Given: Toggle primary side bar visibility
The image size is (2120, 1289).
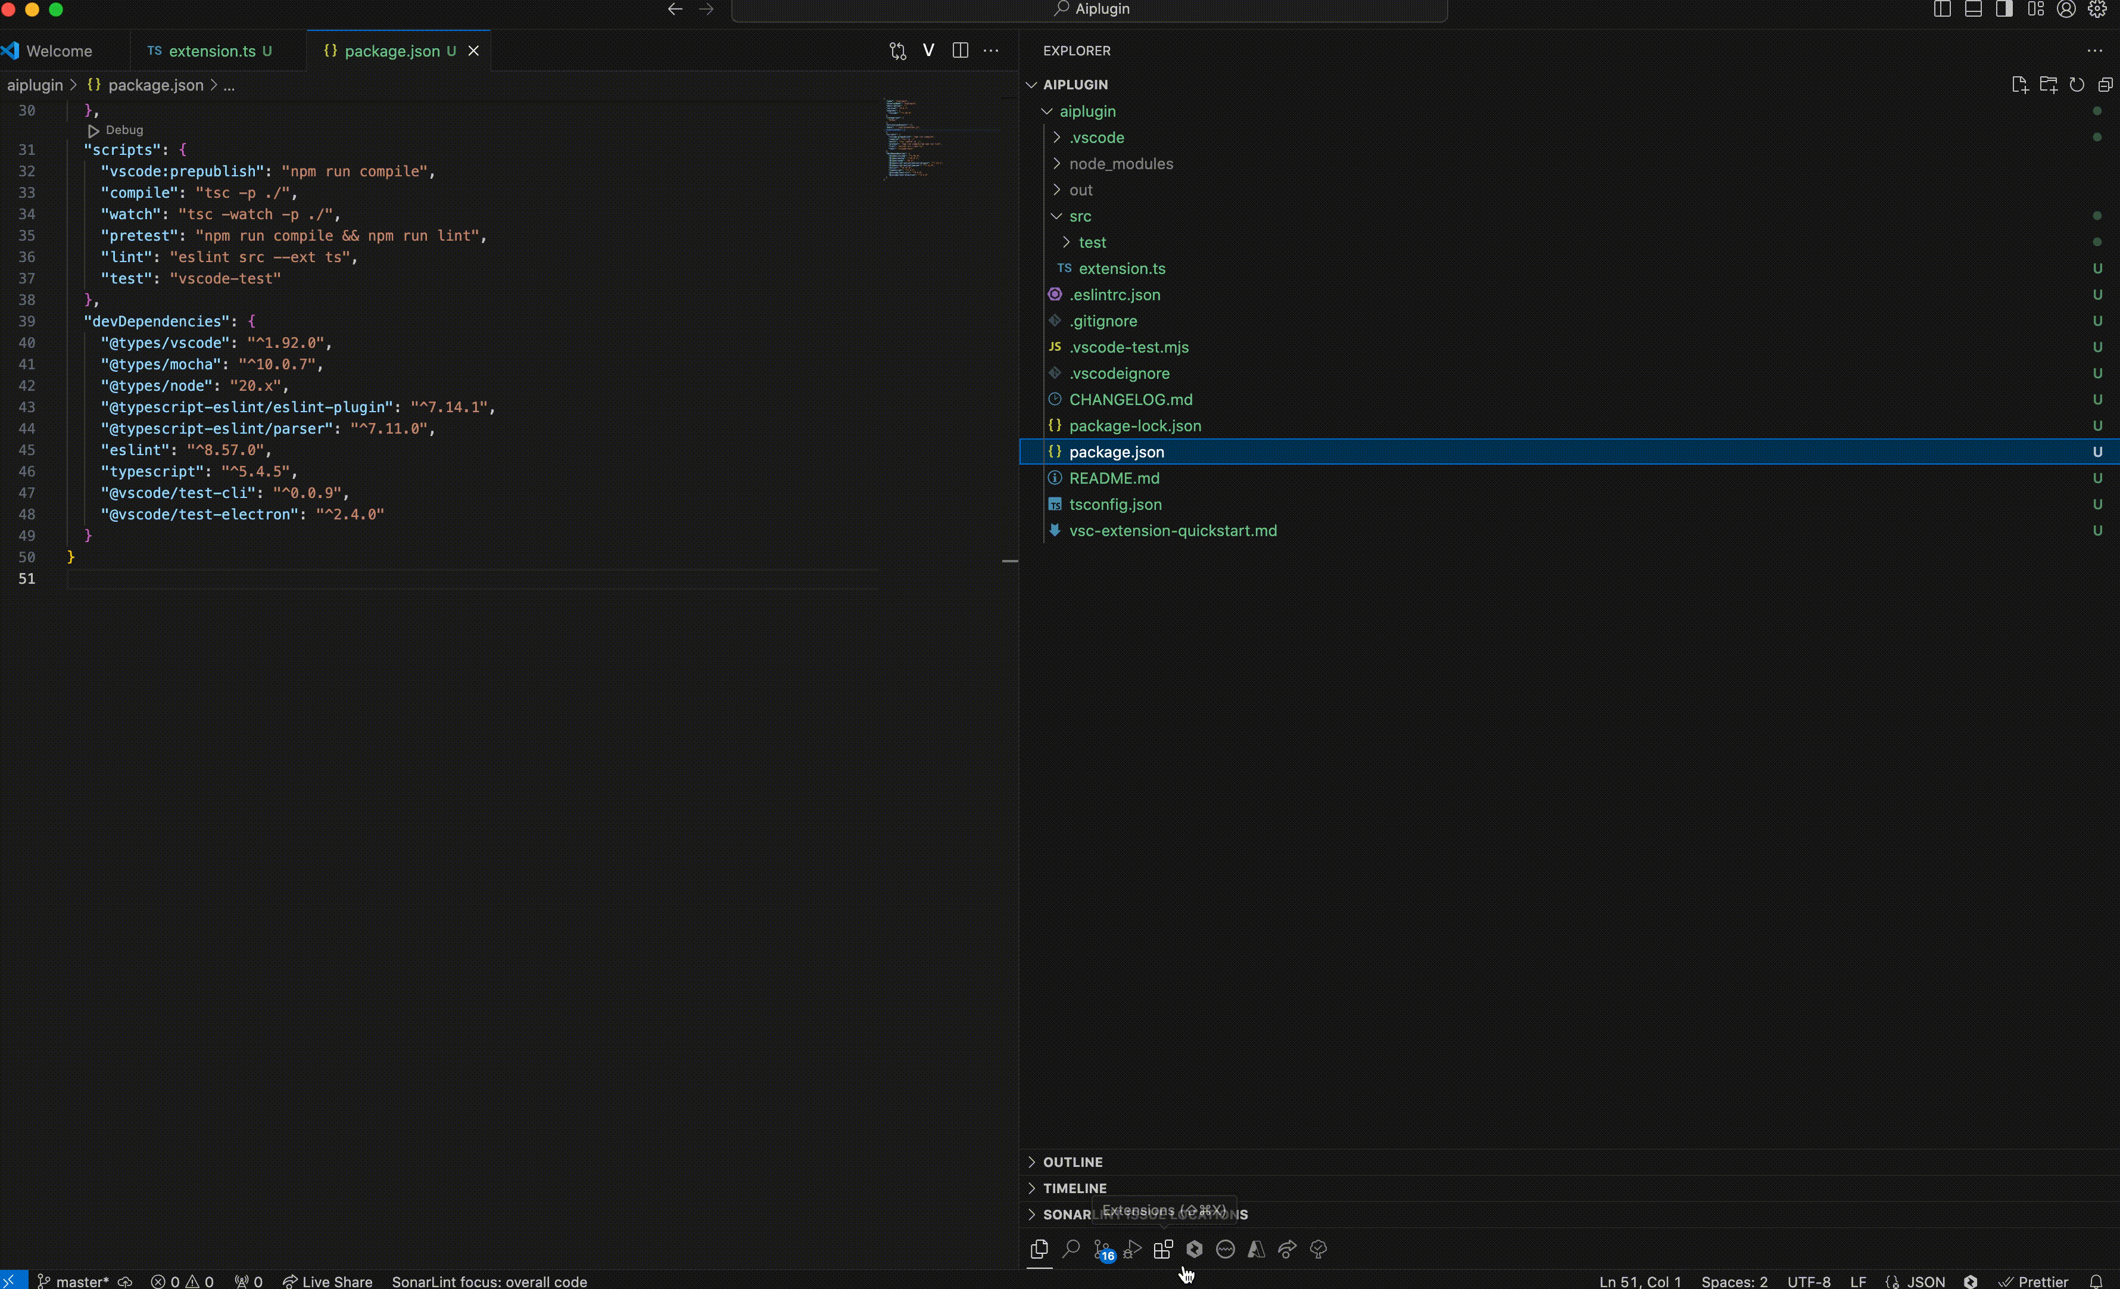Looking at the screenshot, I should 1942,10.
